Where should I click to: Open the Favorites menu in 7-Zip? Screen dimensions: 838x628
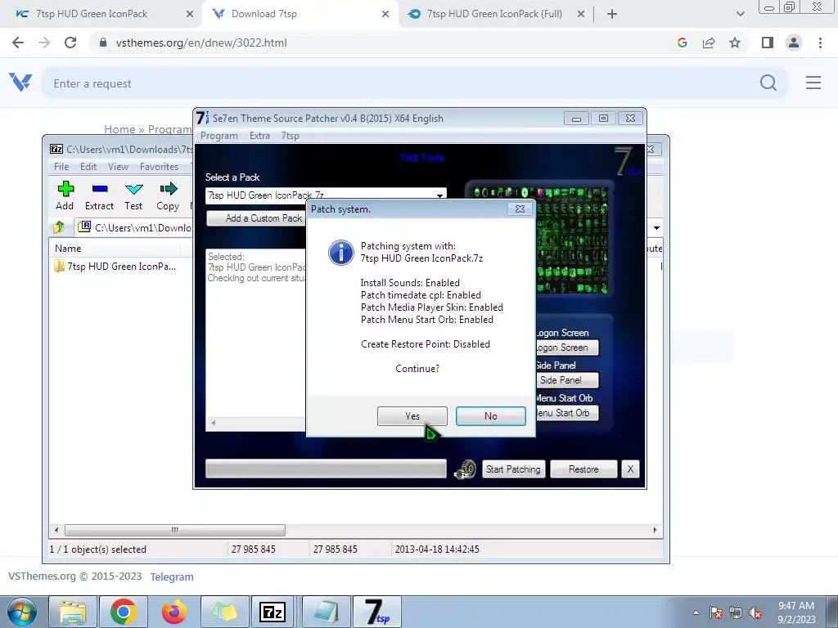click(x=159, y=167)
